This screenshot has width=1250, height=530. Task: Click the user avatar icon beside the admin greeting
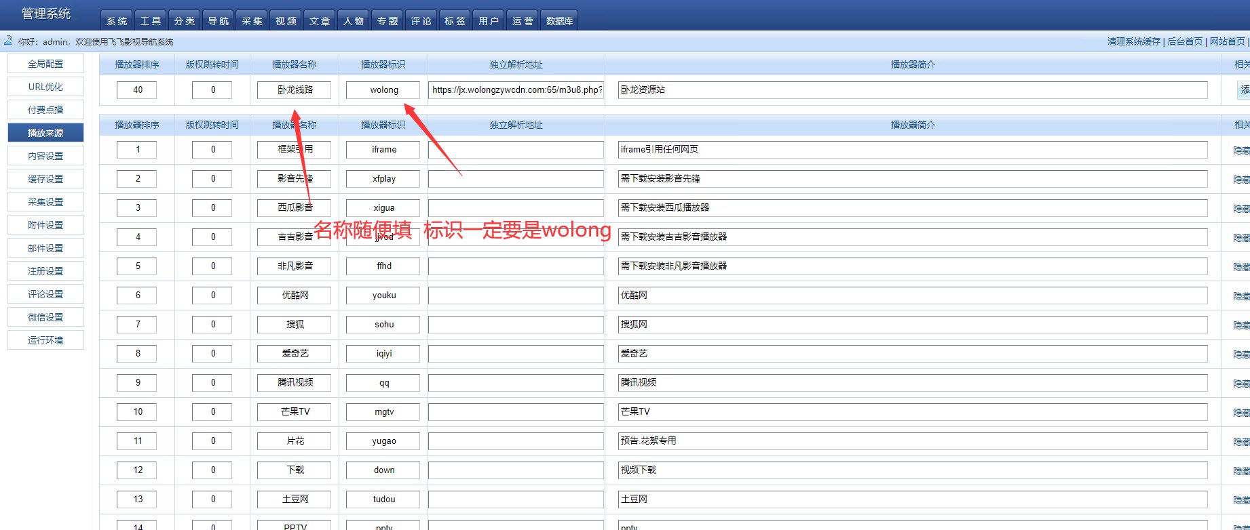(8, 41)
